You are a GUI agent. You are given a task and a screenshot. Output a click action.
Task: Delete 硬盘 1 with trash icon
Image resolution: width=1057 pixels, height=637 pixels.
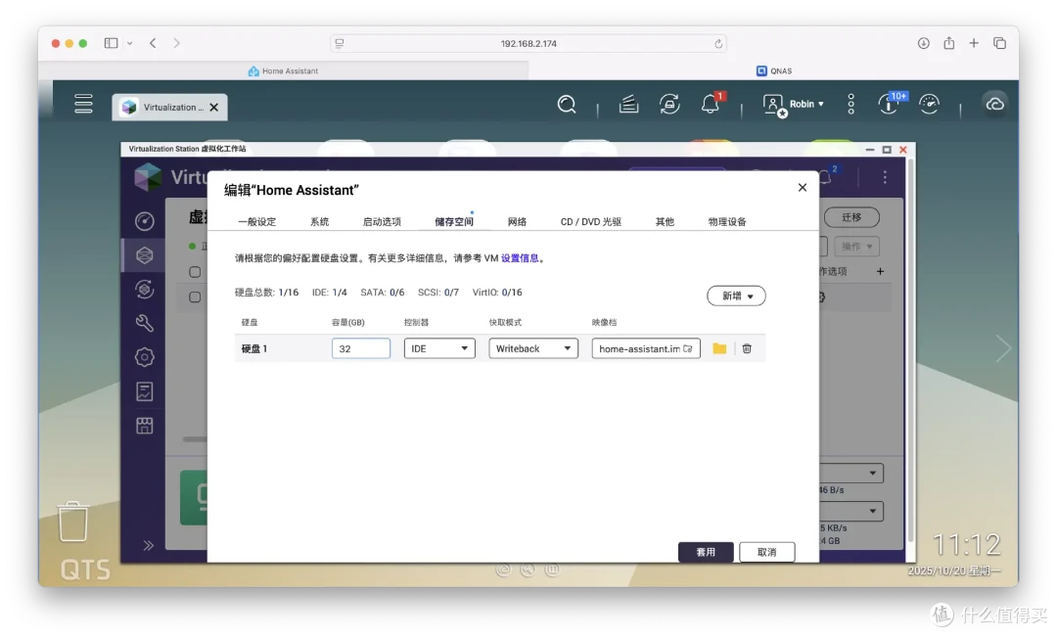[747, 348]
